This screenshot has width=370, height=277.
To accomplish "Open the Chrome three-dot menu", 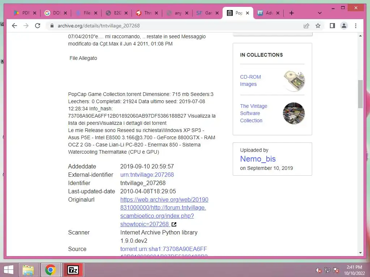I will coord(356,26).
